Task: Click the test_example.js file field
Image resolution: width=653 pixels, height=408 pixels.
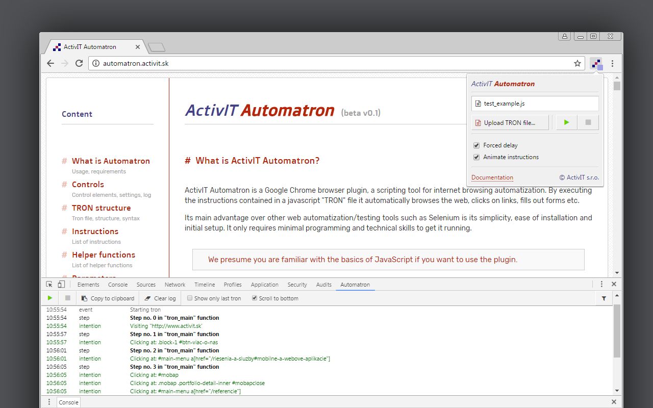Action: [x=535, y=103]
